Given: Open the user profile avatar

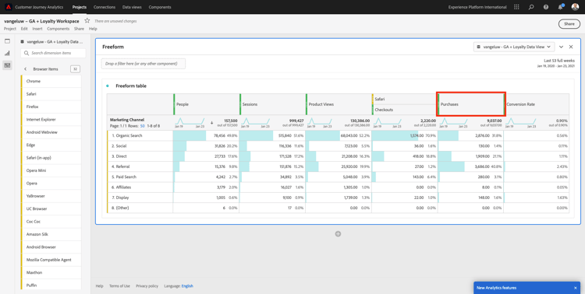Looking at the screenshot, I should pos(575,7).
